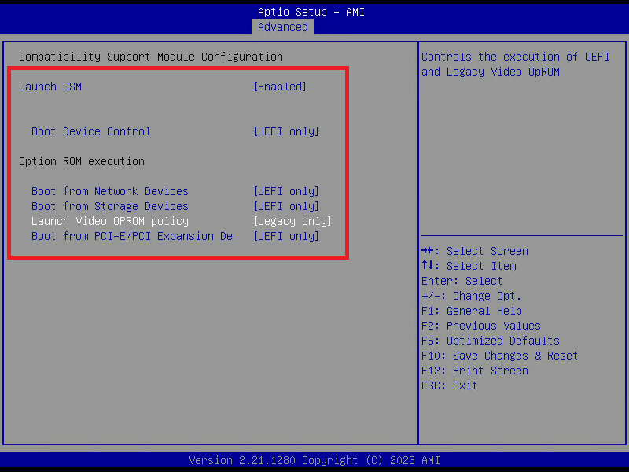Viewport: 629px width, 472px height.
Task: Select the Boot Device Control option
Action: coord(91,131)
